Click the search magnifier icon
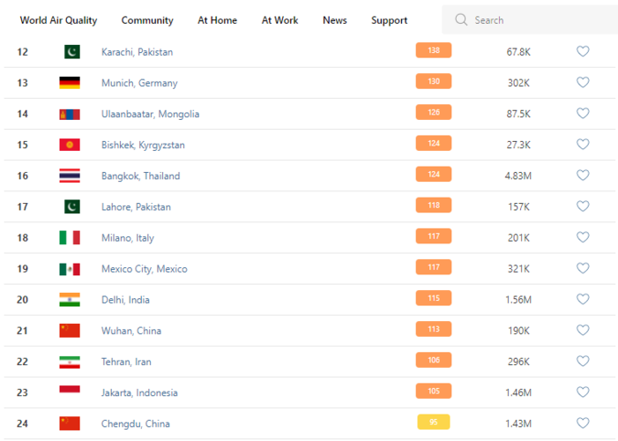The width and height of the screenshot is (618, 441). point(461,20)
